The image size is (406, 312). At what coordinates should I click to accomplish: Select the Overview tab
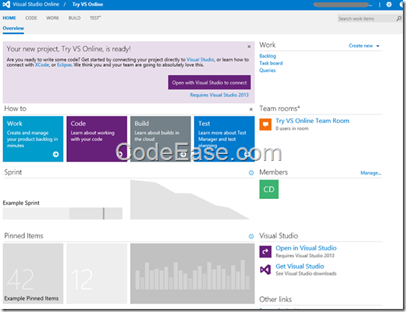pyautogui.click(x=13, y=28)
